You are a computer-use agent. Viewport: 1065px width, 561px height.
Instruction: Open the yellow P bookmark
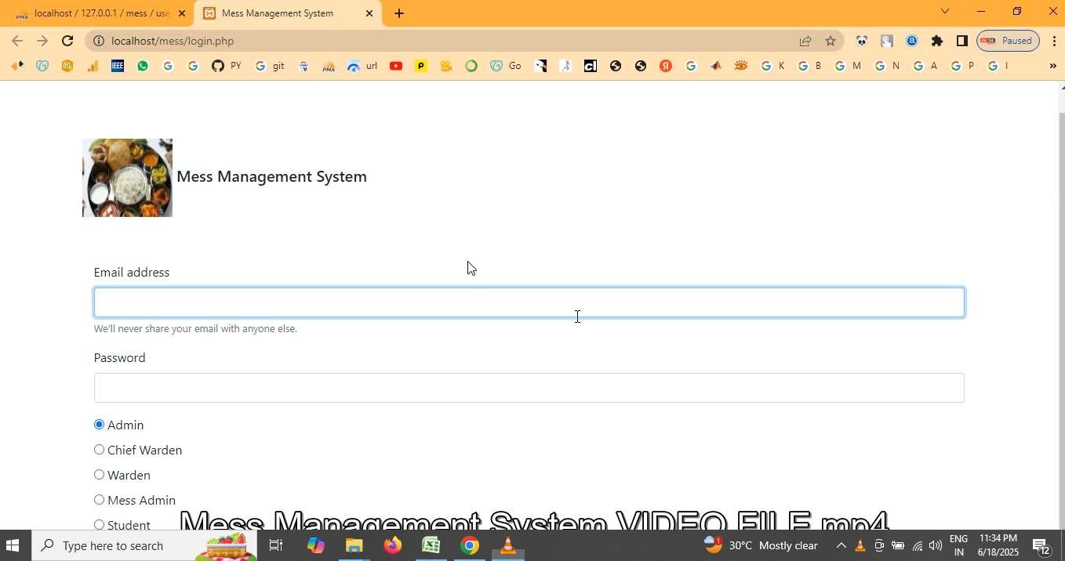pos(421,66)
